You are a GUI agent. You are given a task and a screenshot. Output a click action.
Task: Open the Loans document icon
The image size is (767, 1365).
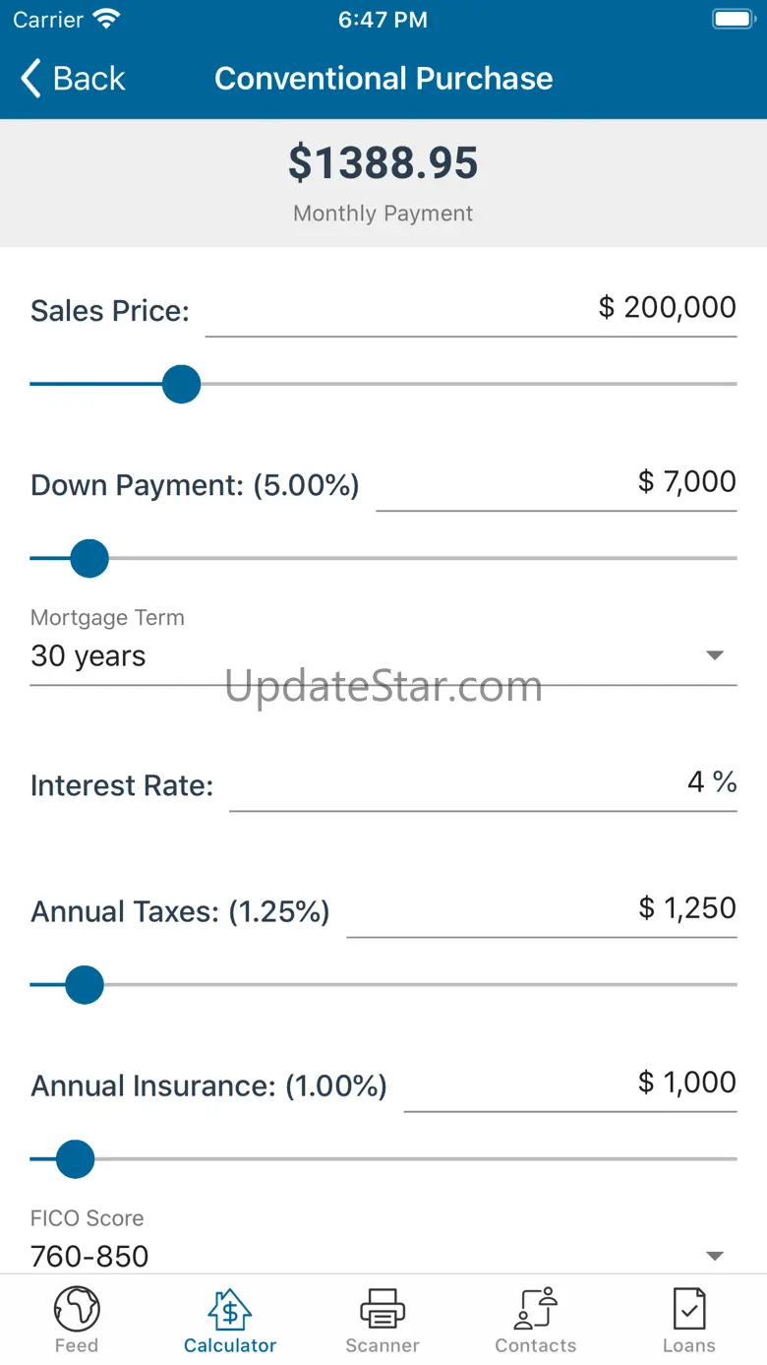click(688, 1309)
